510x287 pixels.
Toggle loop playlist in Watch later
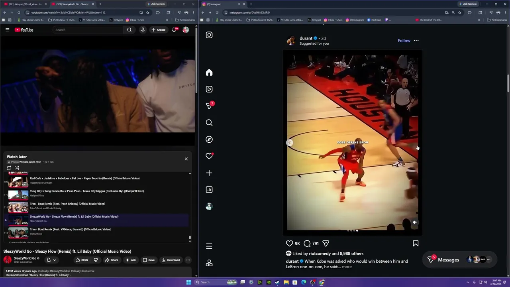point(9,168)
